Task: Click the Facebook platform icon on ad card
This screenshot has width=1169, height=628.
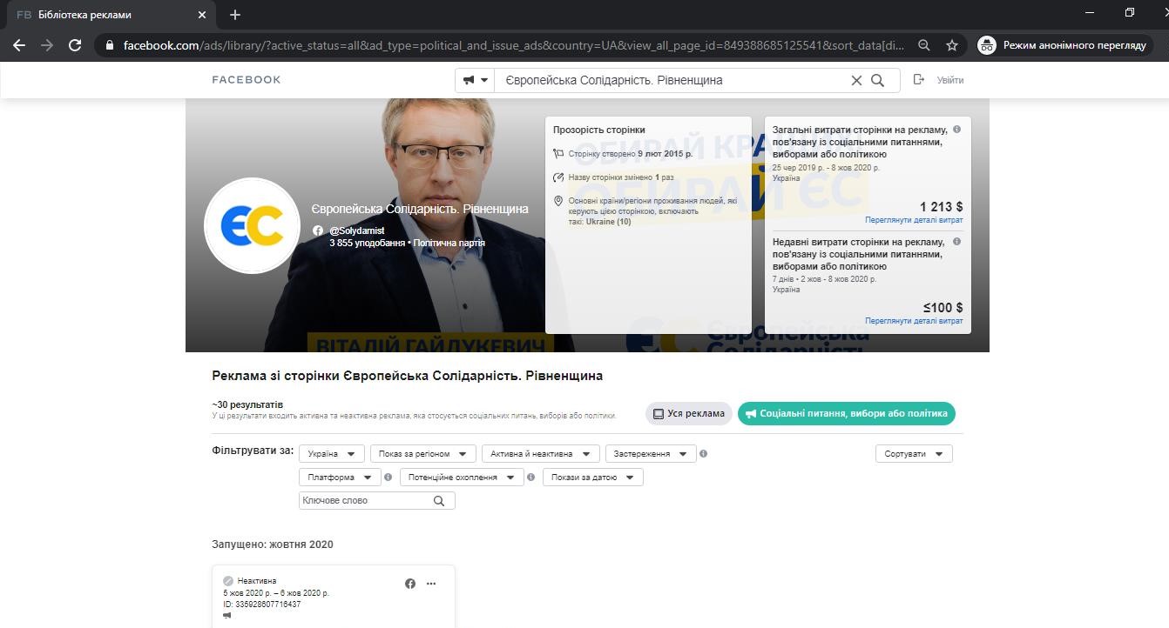Action: coord(410,584)
